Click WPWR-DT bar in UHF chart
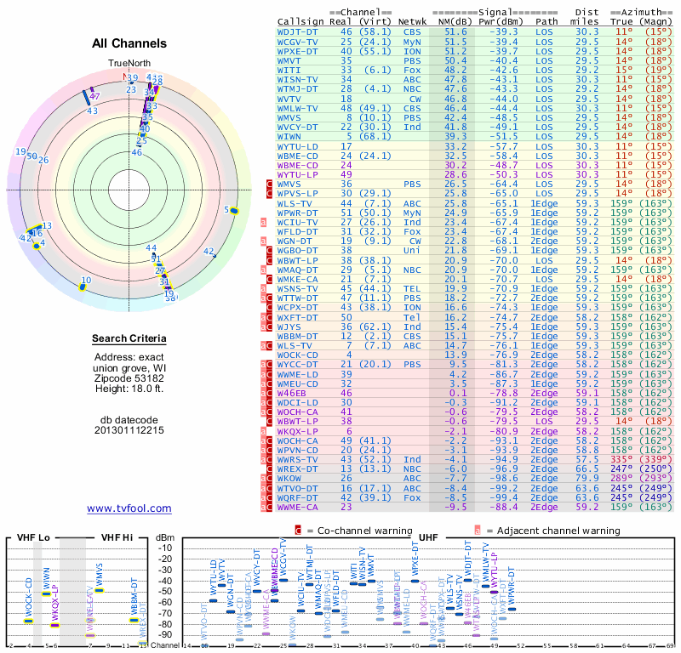This screenshot has width=681, height=653. (512, 609)
